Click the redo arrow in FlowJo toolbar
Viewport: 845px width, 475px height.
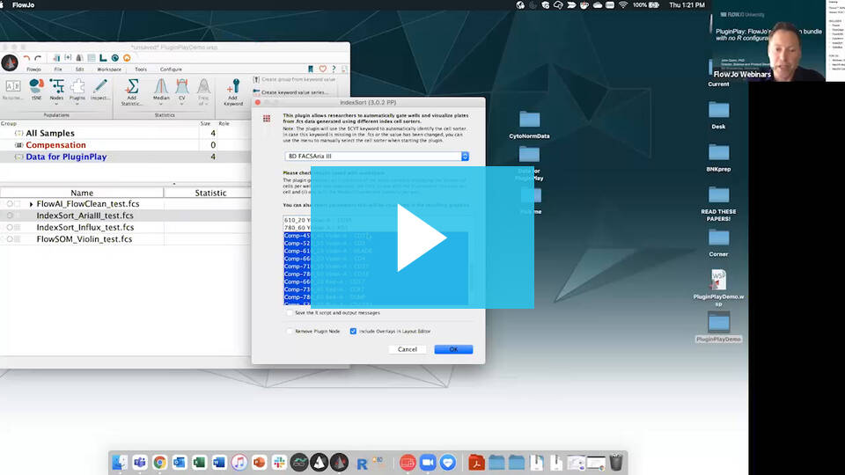pos(38,58)
